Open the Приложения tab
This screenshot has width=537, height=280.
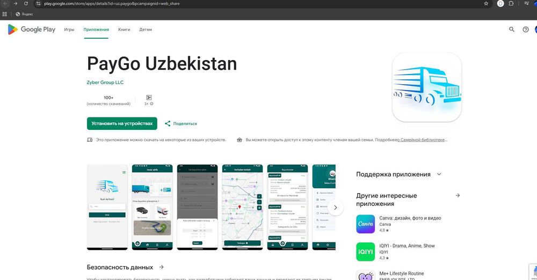point(96,30)
